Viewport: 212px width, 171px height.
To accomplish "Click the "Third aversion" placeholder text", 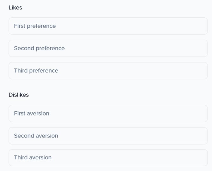I will (x=33, y=157).
